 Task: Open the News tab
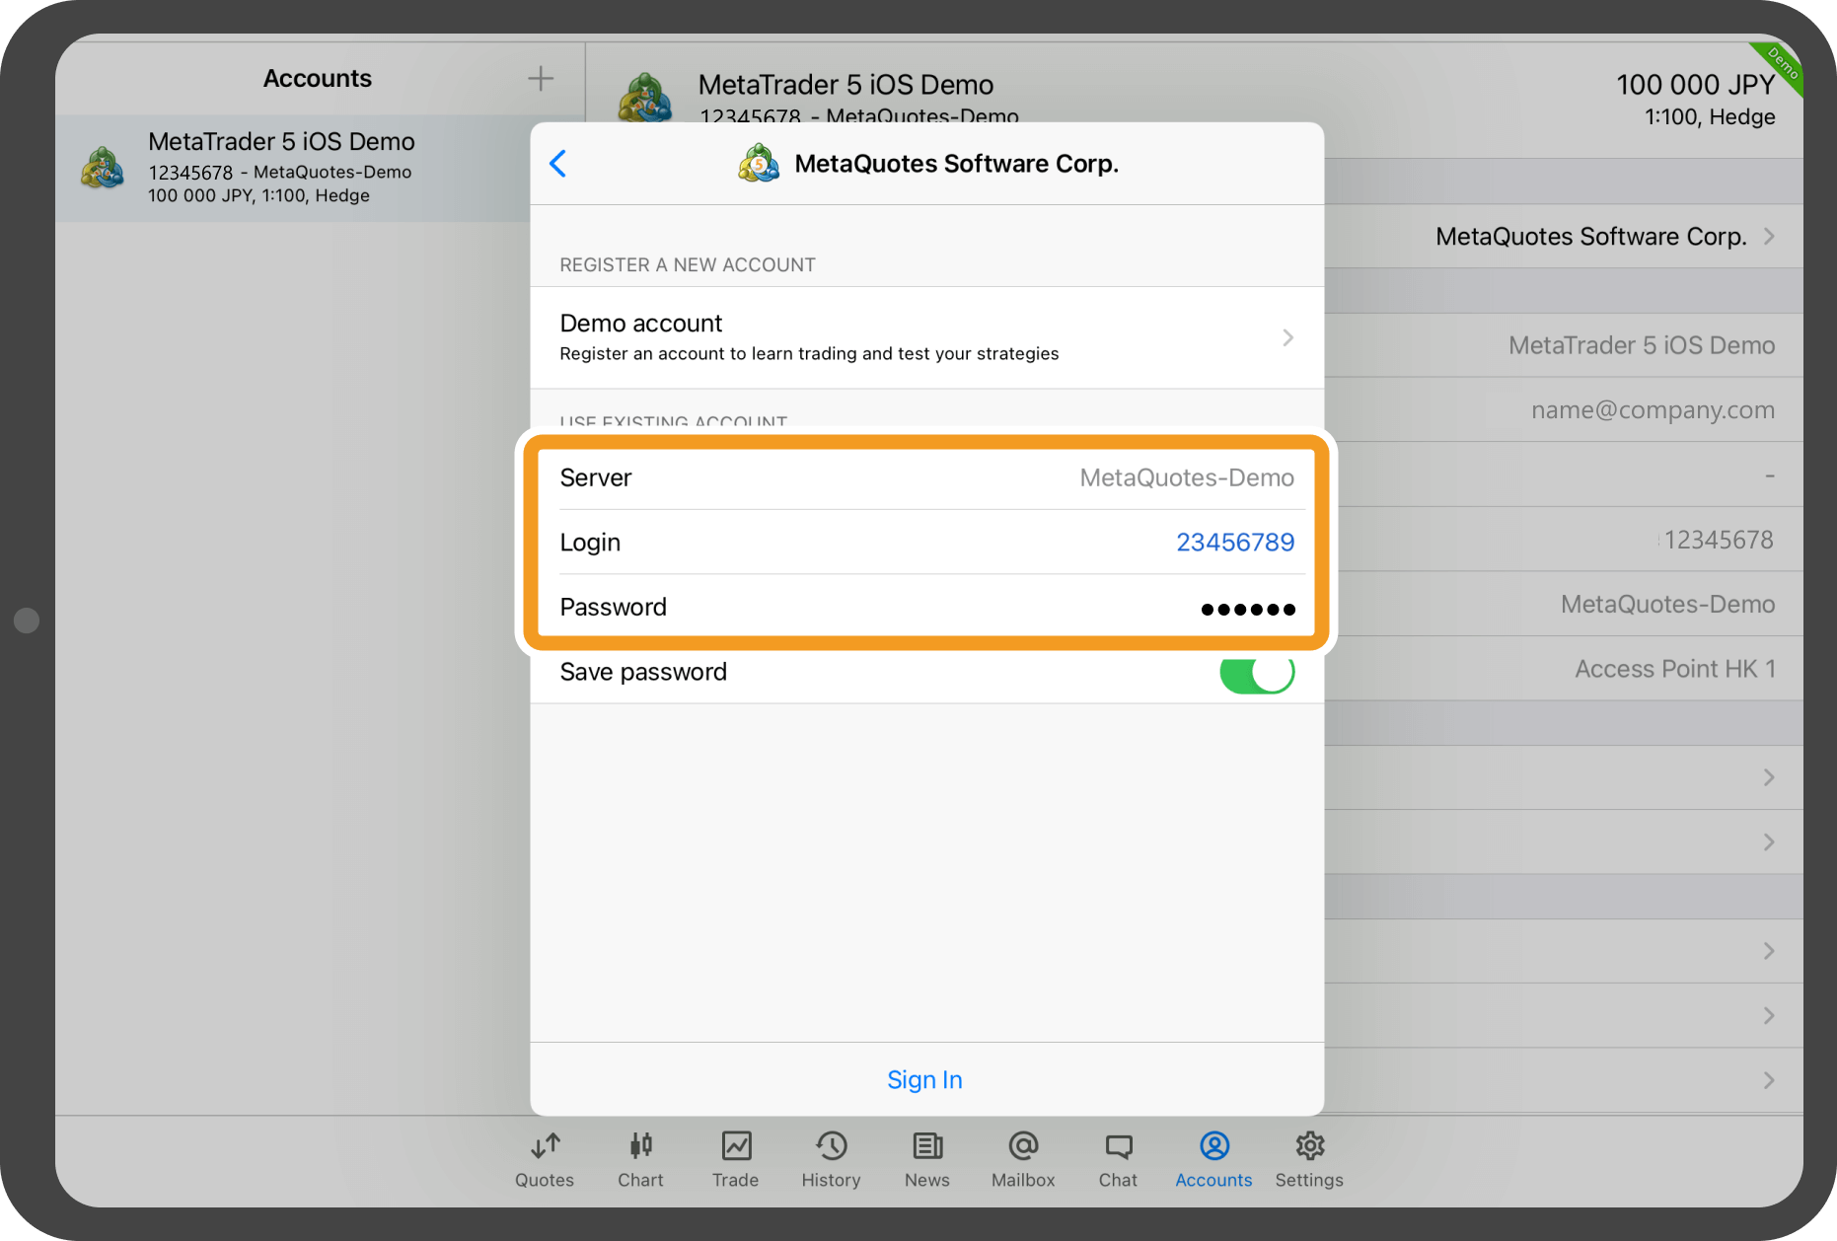coord(926,1159)
